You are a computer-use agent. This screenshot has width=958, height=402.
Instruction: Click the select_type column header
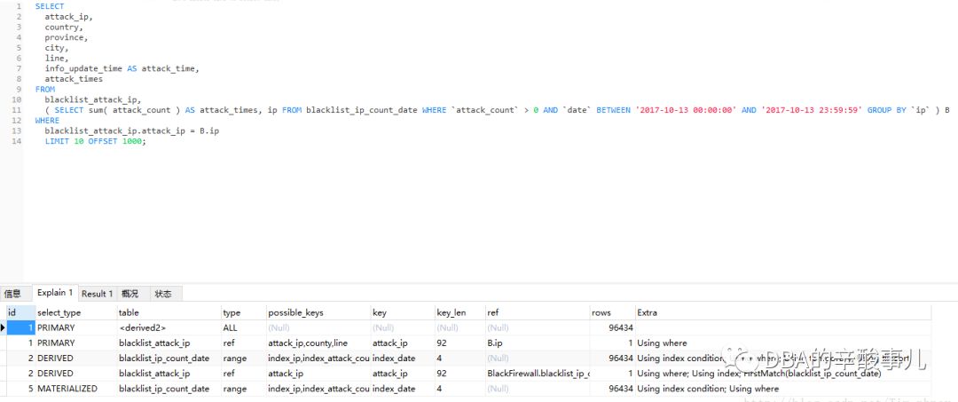(59, 312)
